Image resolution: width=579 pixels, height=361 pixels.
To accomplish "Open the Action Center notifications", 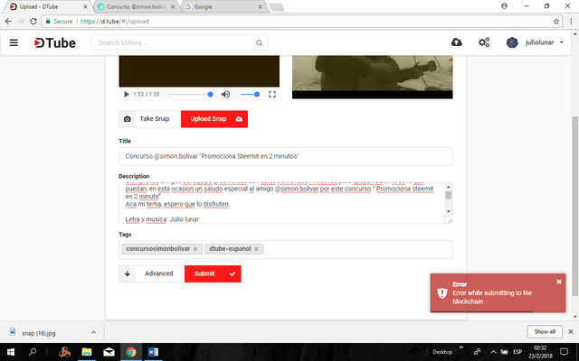I will click(x=564, y=352).
